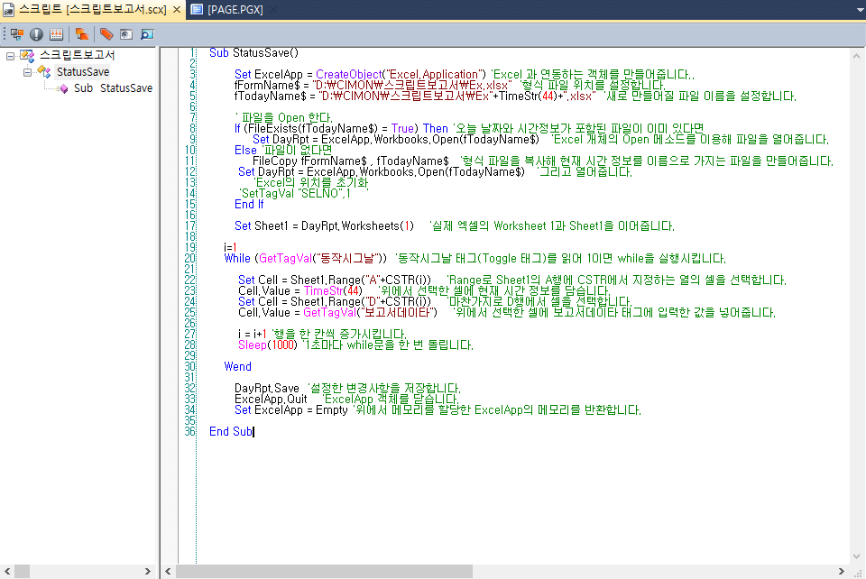This screenshot has height=579, width=866.
Task: Click the "While" keyword on line 20
Action: (237, 258)
